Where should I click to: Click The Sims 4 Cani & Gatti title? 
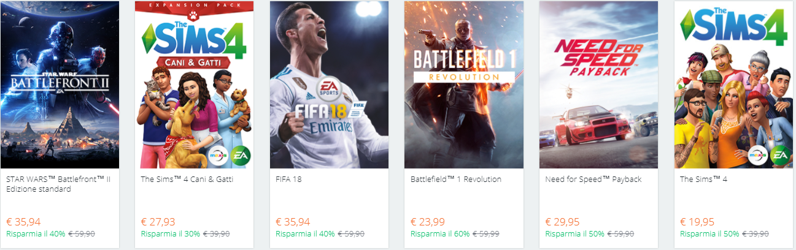coord(187,180)
